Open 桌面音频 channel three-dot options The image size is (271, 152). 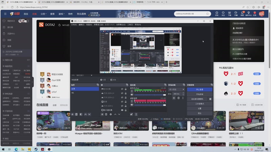coord(132,101)
